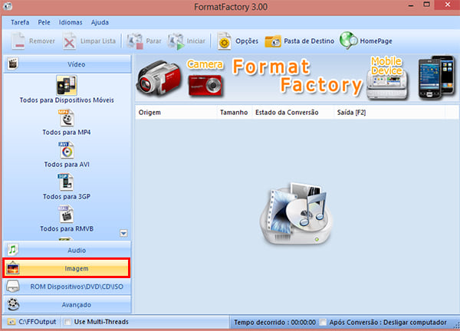460x331 pixels.
Task: Open the Pele menu
Action: coord(44,22)
